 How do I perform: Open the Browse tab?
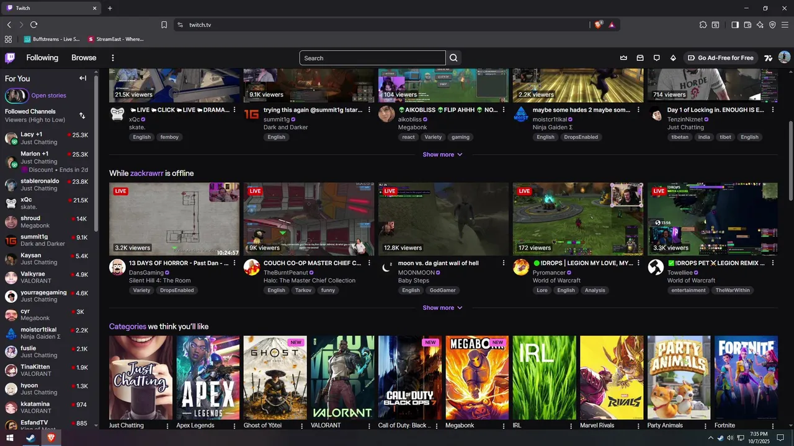[x=84, y=58]
